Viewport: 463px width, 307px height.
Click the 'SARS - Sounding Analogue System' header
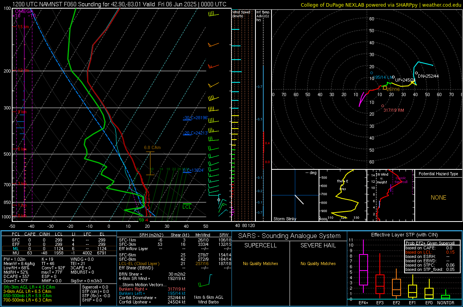[x=290, y=236]
